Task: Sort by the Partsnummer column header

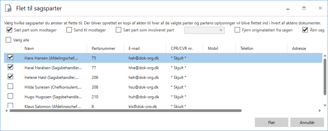Action: click(x=103, y=48)
